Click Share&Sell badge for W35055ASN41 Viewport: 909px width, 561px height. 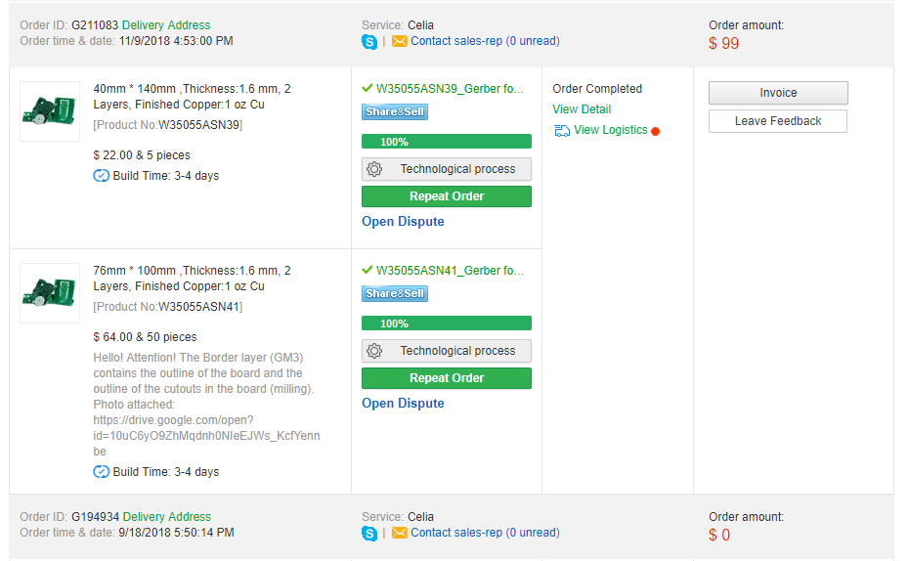[x=395, y=294]
